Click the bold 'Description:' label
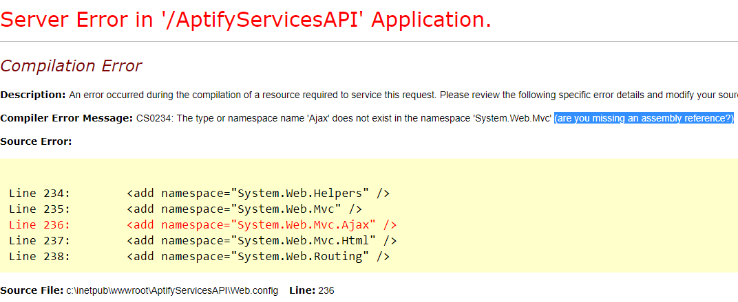 pos(33,95)
